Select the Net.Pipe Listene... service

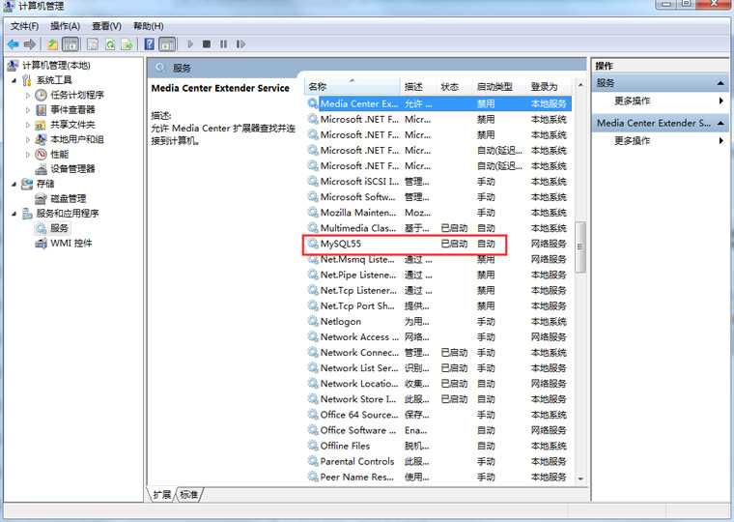pos(438,275)
